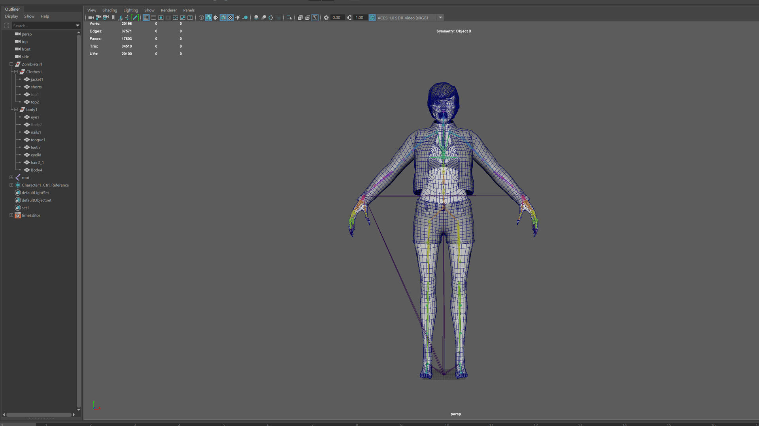Toggle the Gate Mask icon
Image resolution: width=759 pixels, height=426 pixels.
[168, 18]
